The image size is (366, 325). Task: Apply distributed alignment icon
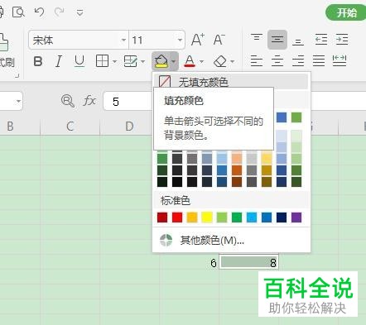(340, 60)
